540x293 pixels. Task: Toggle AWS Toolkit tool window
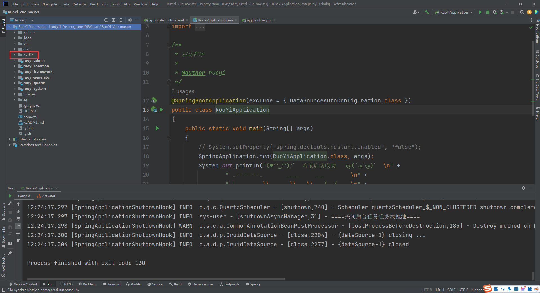[x=3, y=265]
